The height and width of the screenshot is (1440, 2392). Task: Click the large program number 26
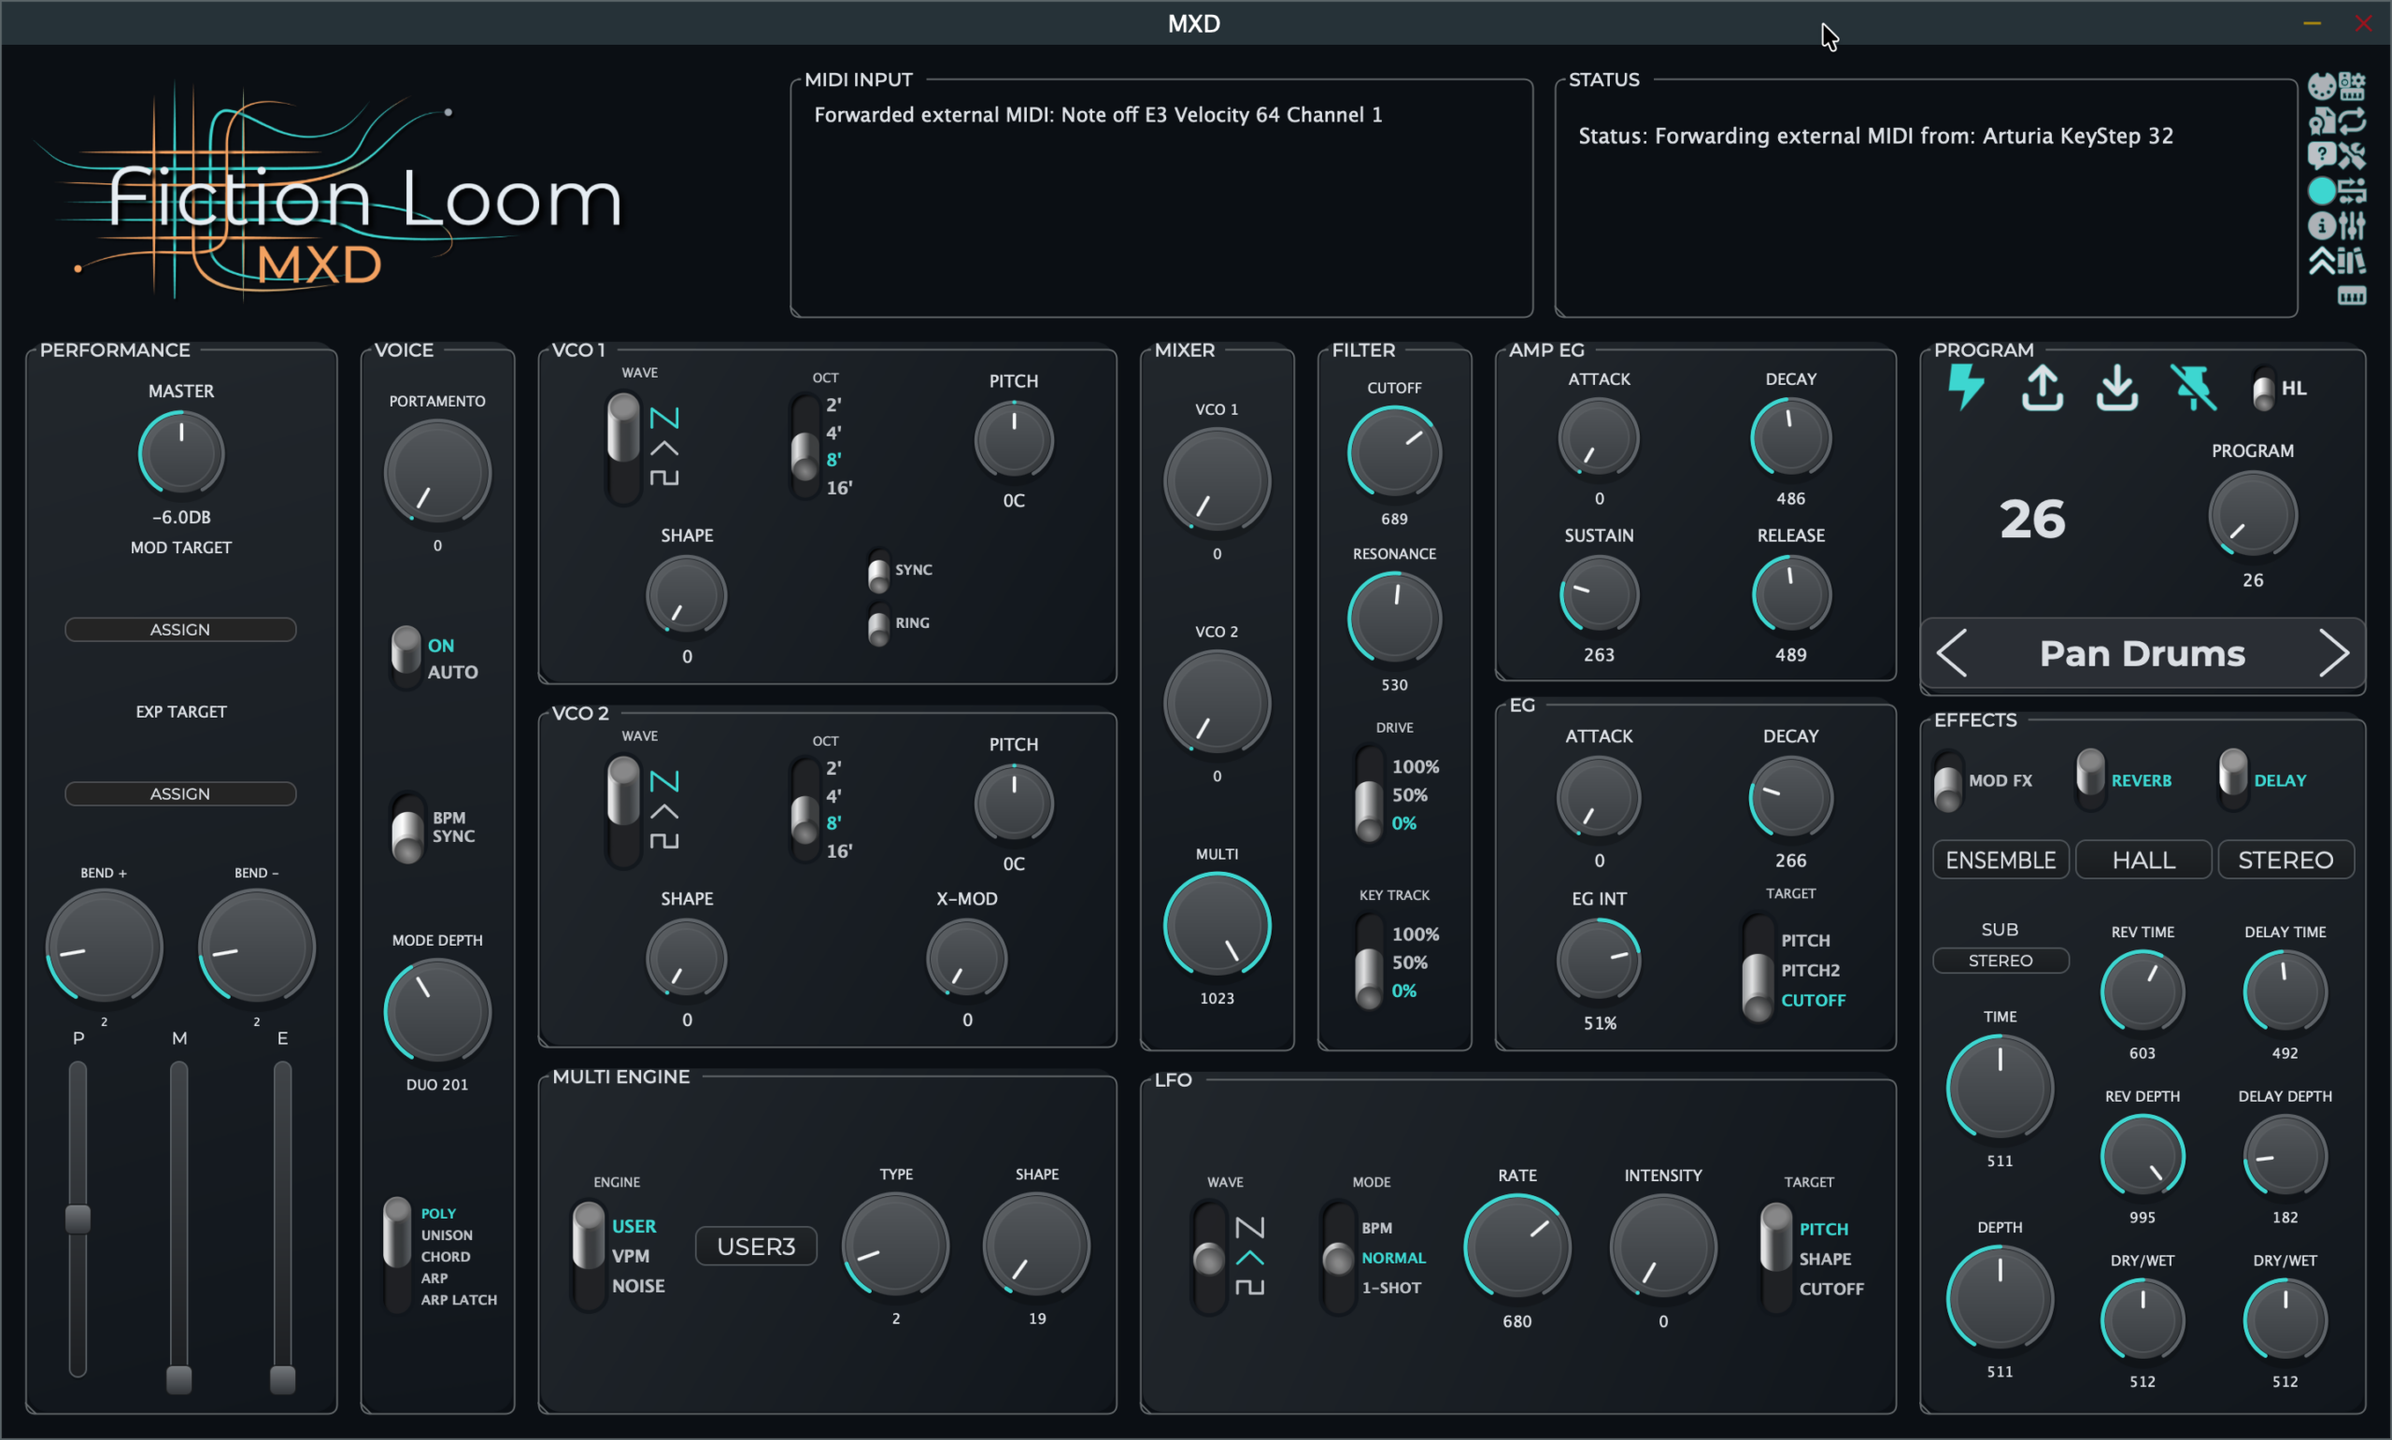click(x=2032, y=520)
